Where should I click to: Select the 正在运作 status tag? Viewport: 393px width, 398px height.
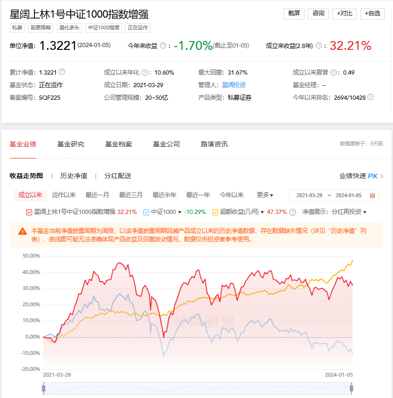(x=138, y=27)
